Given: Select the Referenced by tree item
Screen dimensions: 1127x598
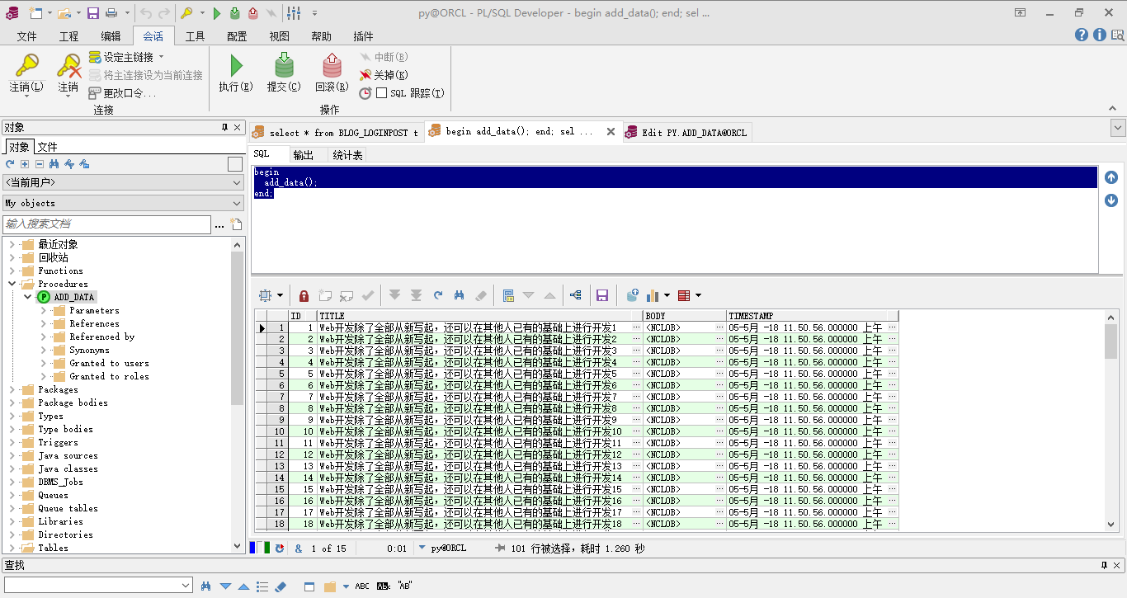Looking at the screenshot, I should pyautogui.click(x=102, y=337).
